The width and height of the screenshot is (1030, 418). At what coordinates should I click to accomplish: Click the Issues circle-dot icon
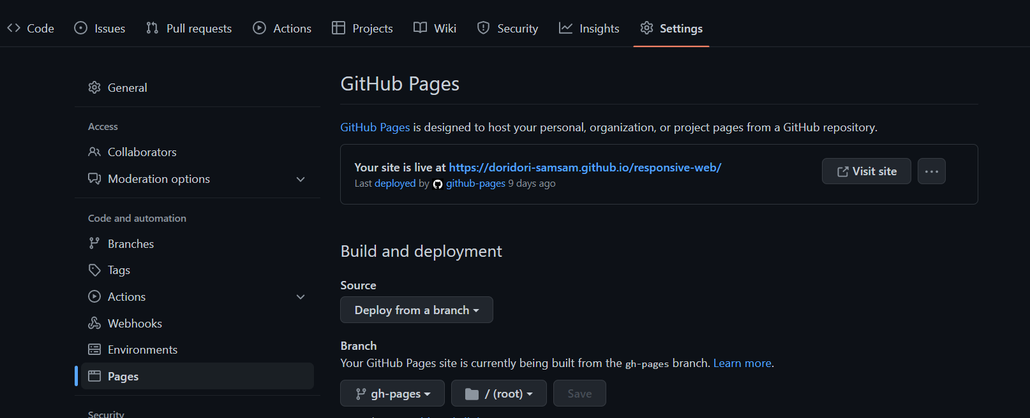coord(80,28)
